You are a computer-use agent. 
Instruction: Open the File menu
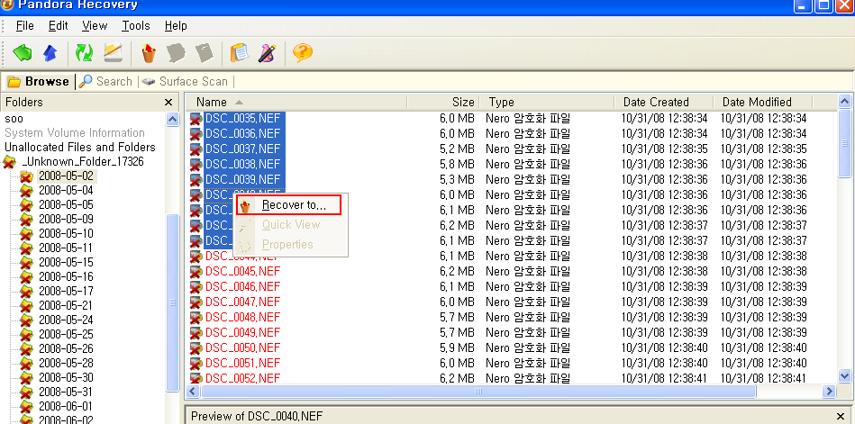(25, 25)
